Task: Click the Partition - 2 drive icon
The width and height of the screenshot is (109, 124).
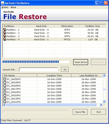Action: pyautogui.click(x=5, y=33)
